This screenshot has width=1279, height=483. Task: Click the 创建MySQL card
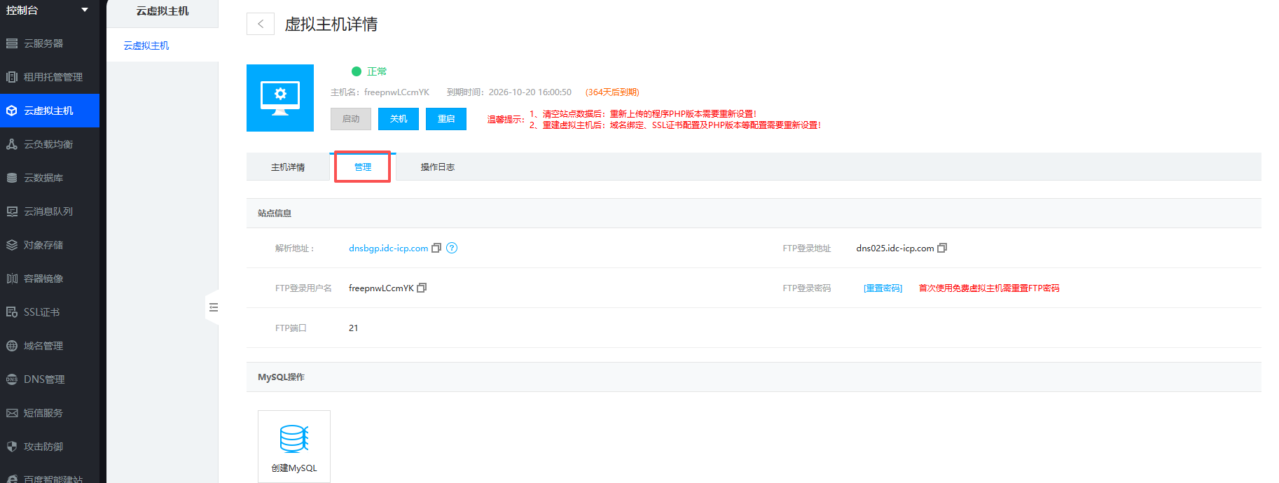294,447
